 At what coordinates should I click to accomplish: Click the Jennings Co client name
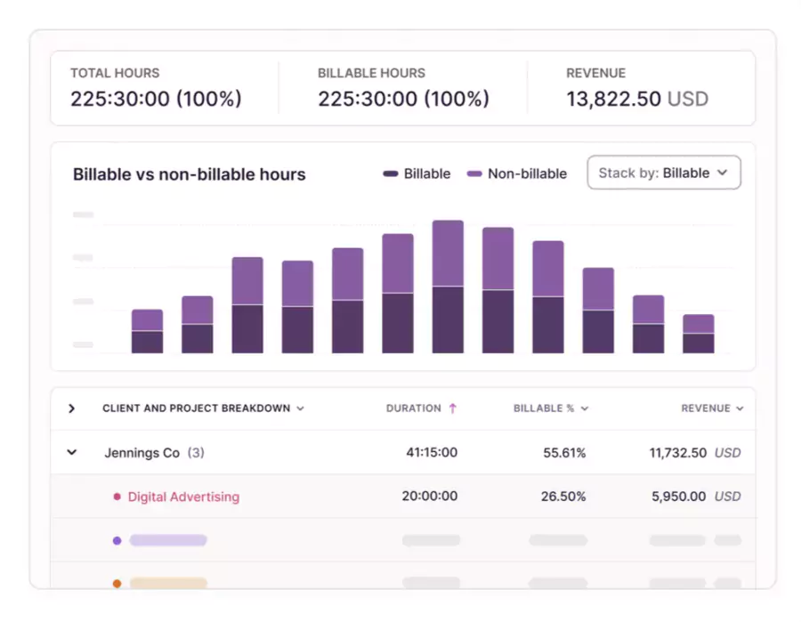[142, 452]
